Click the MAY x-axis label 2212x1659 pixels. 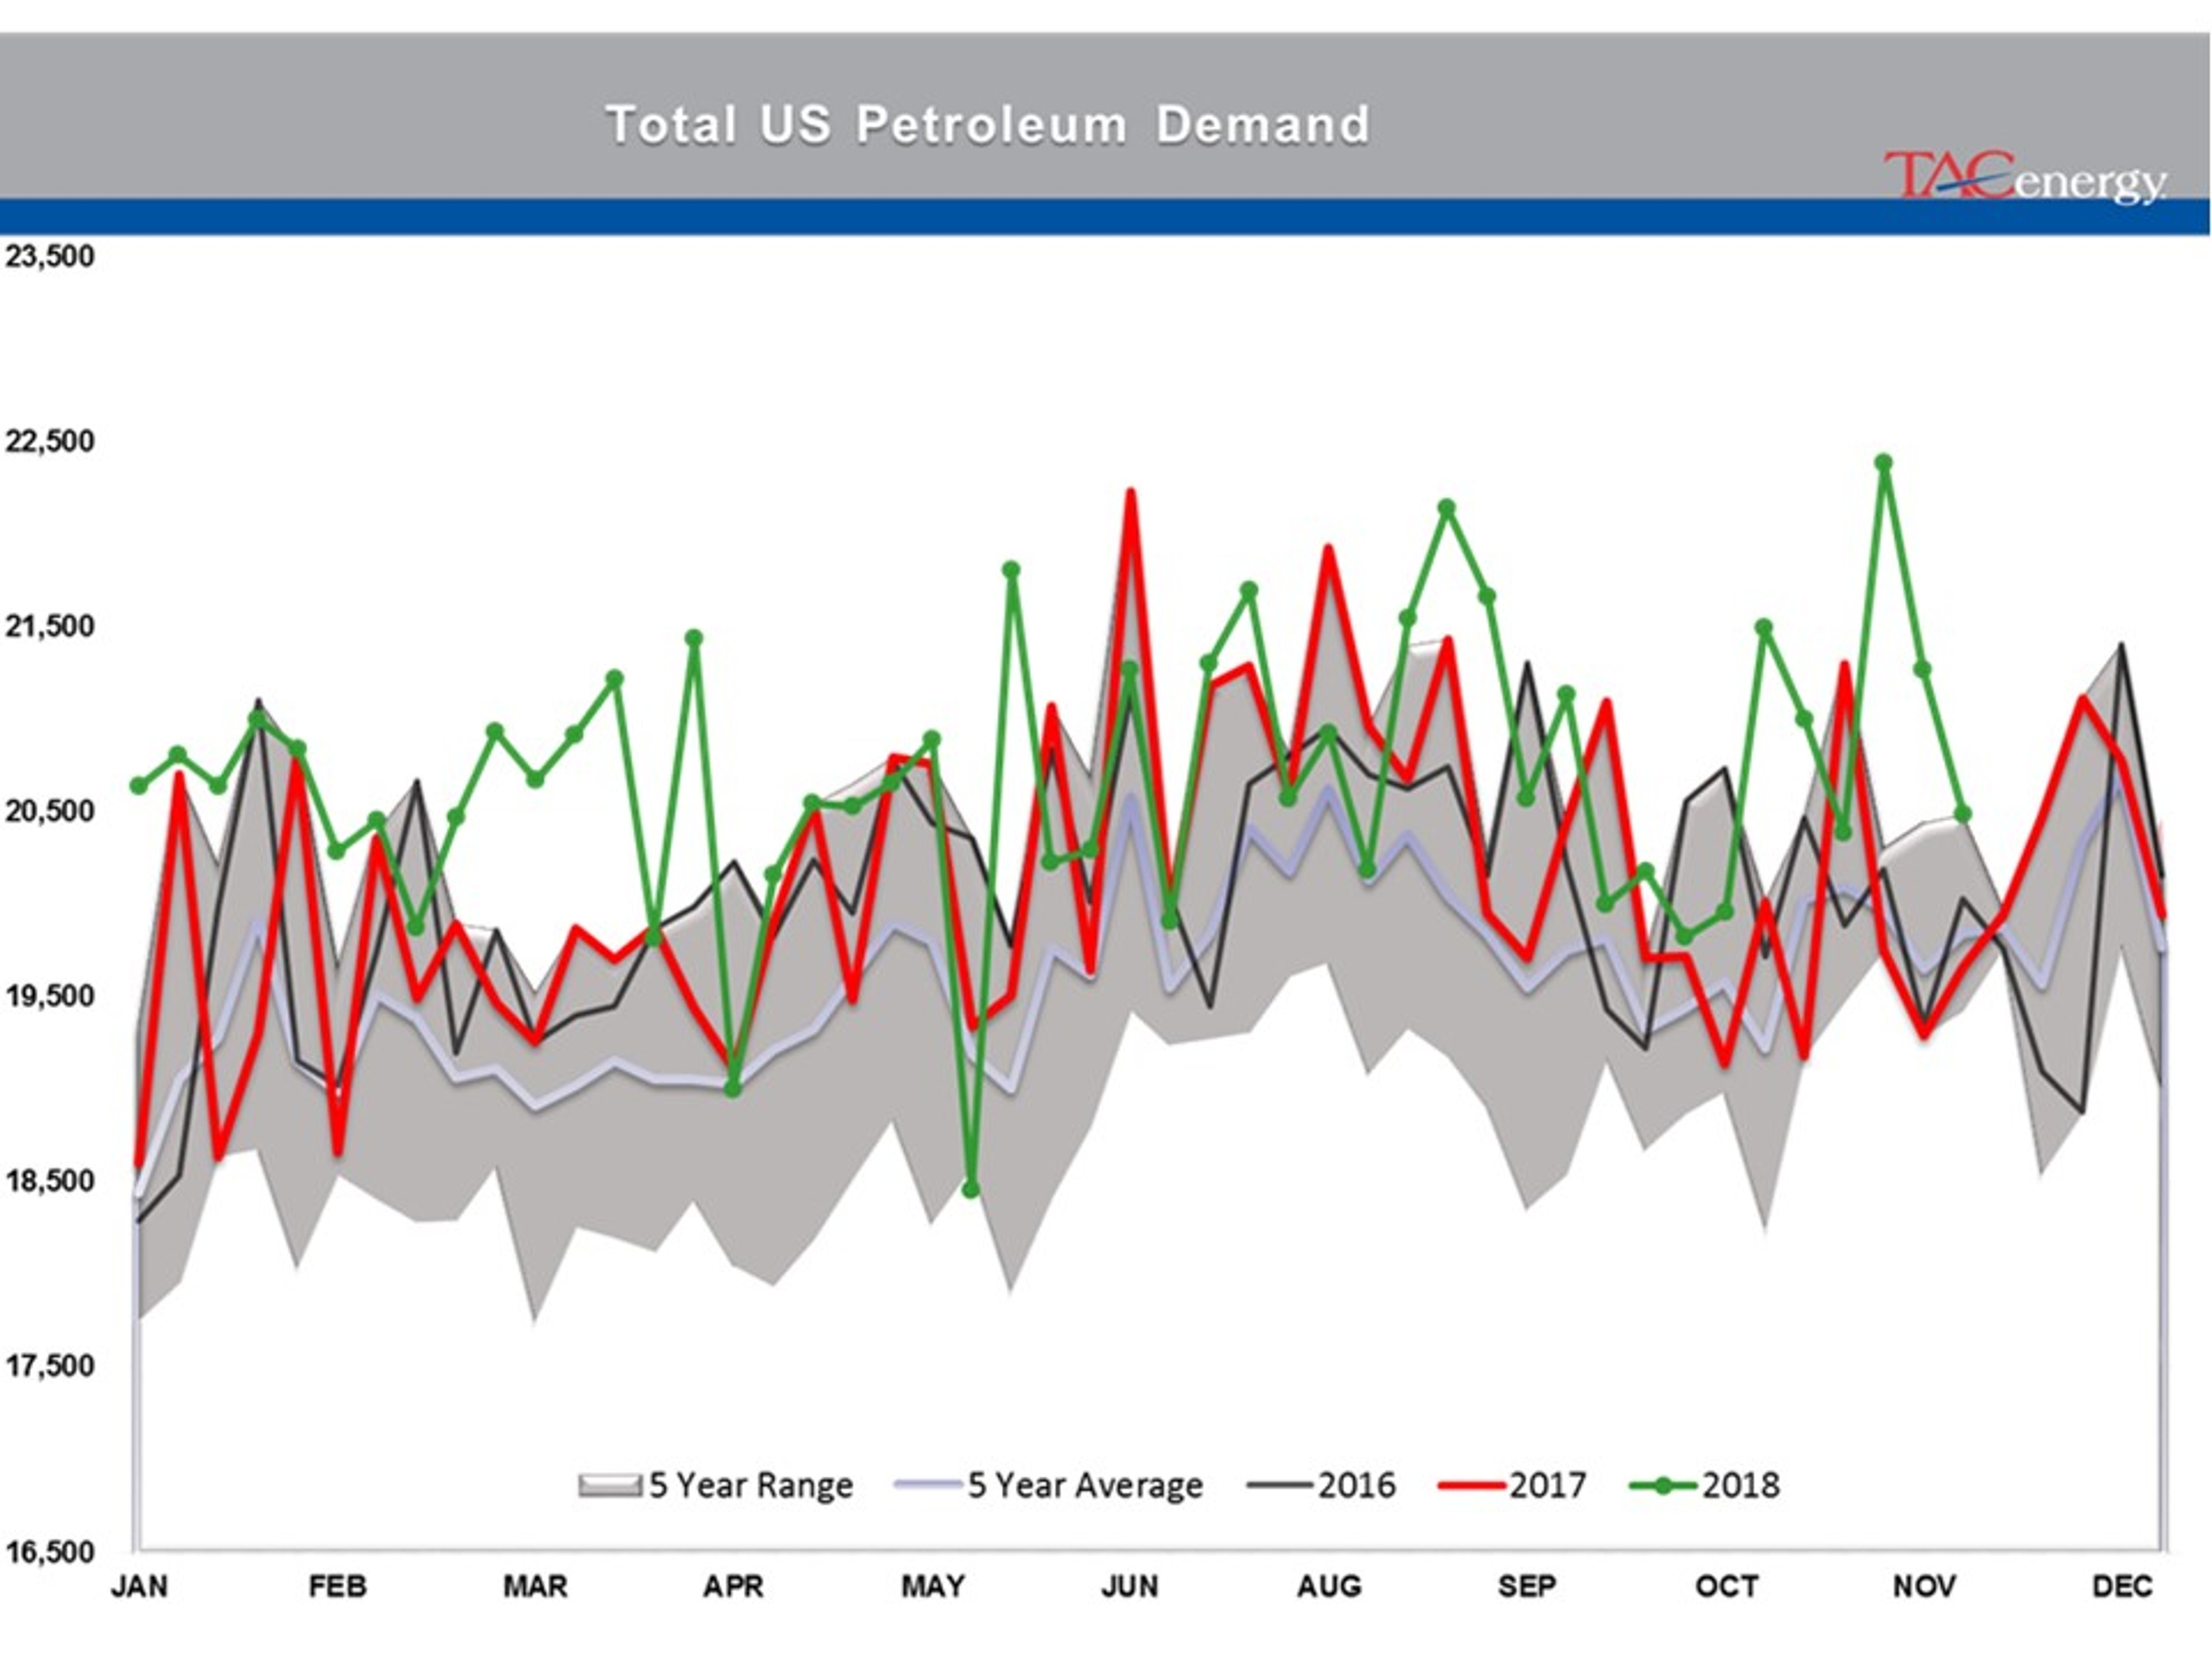(933, 1587)
